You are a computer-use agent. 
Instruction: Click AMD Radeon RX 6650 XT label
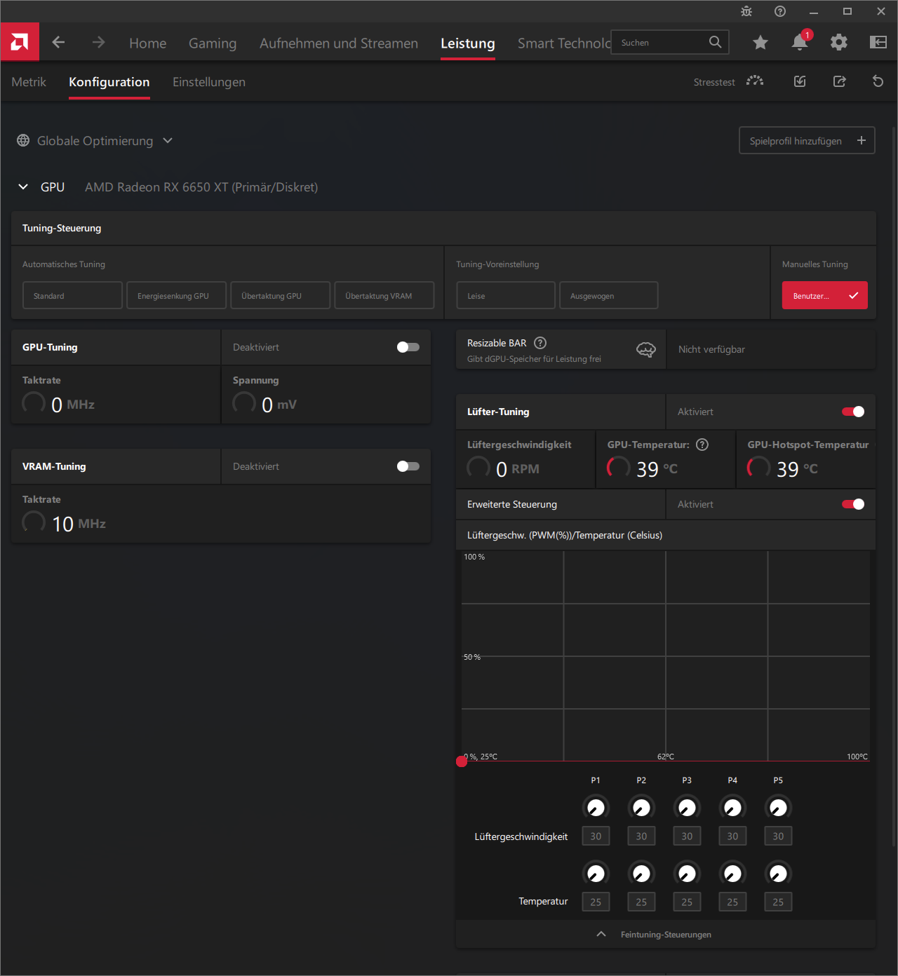pyautogui.click(x=201, y=187)
